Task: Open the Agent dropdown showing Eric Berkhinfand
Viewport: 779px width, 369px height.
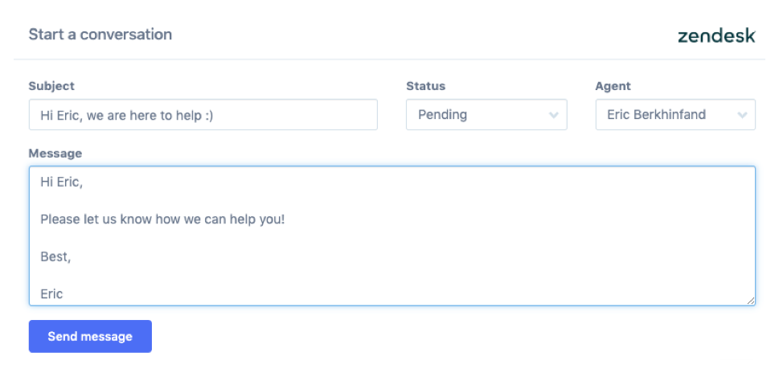Action: pyautogui.click(x=675, y=115)
